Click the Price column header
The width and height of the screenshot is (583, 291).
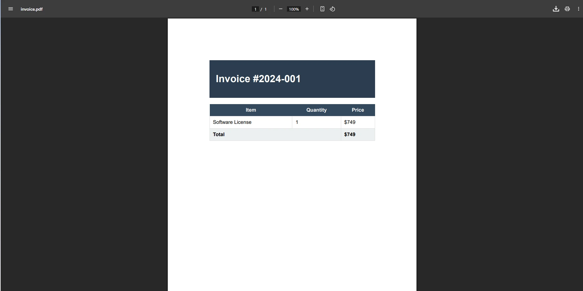(358, 110)
